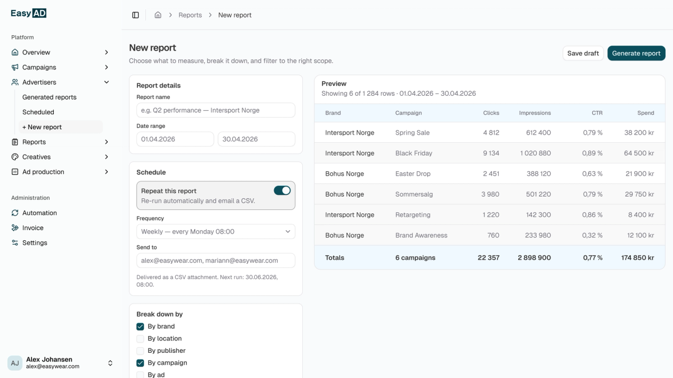Image resolution: width=673 pixels, height=378 pixels.
Task: Click the Ad production icon
Action: 15,172
